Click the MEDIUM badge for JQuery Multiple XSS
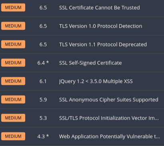Viewport: 164px width, 146px height. (x=13, y=81)
